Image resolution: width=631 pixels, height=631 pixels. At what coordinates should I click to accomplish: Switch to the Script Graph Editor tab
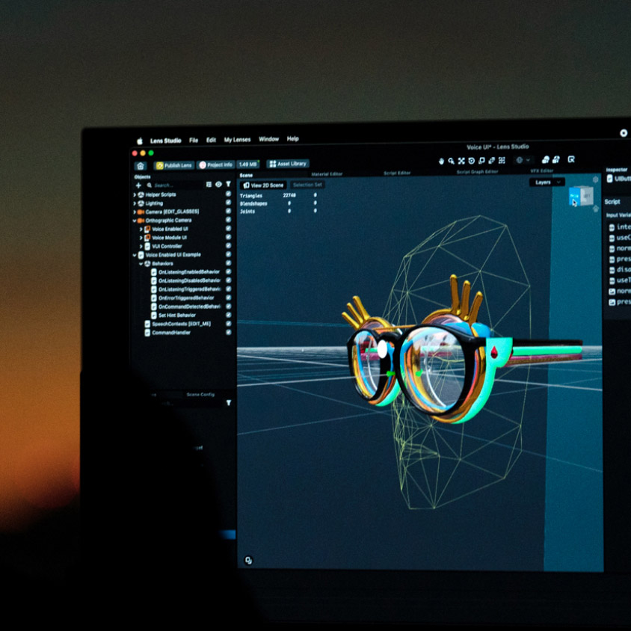point(477,171)
